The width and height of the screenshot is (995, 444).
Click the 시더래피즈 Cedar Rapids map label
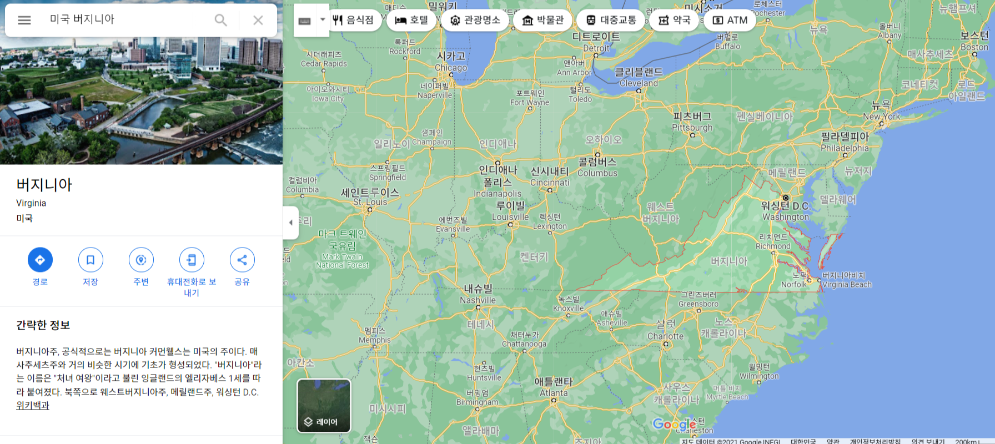(x=324, y=59)
